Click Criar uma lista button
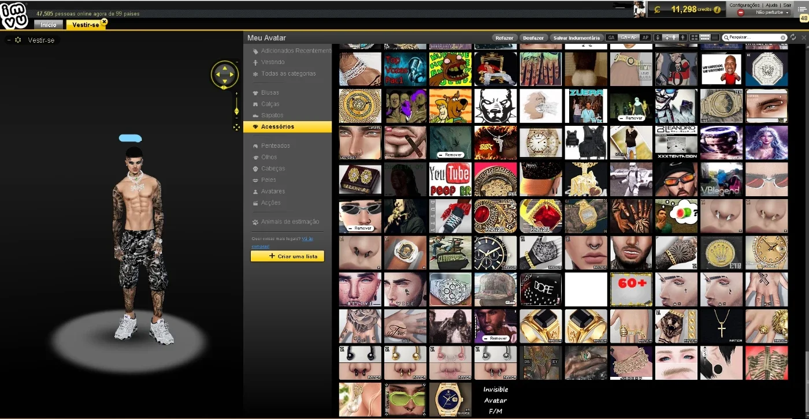809x419 pixels. [x=287, y=256]
